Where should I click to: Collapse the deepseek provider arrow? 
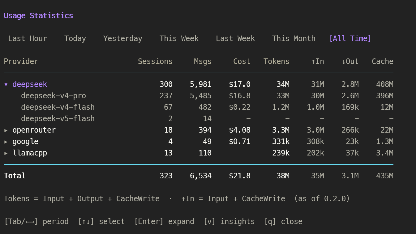coord(6,84)
